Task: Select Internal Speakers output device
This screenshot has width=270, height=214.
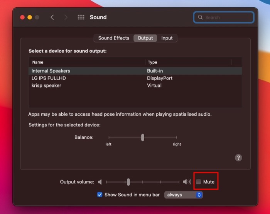Action: (x=51, y=71)
